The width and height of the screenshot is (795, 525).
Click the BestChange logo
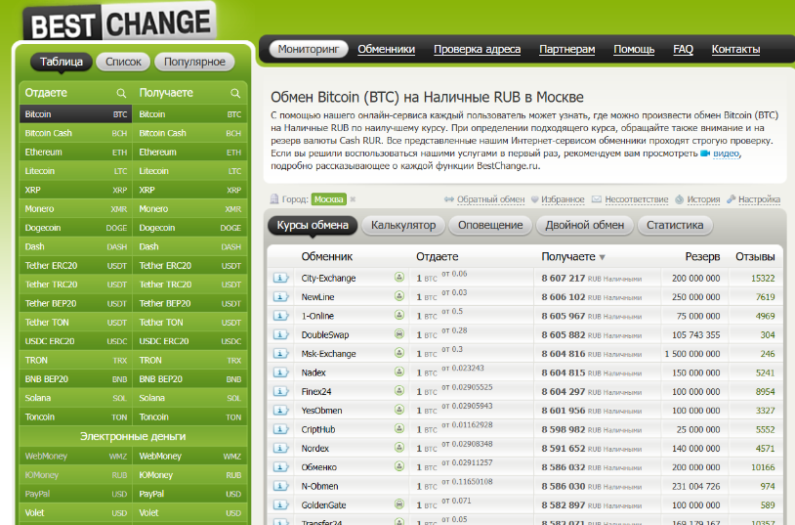tap(120, 22)
